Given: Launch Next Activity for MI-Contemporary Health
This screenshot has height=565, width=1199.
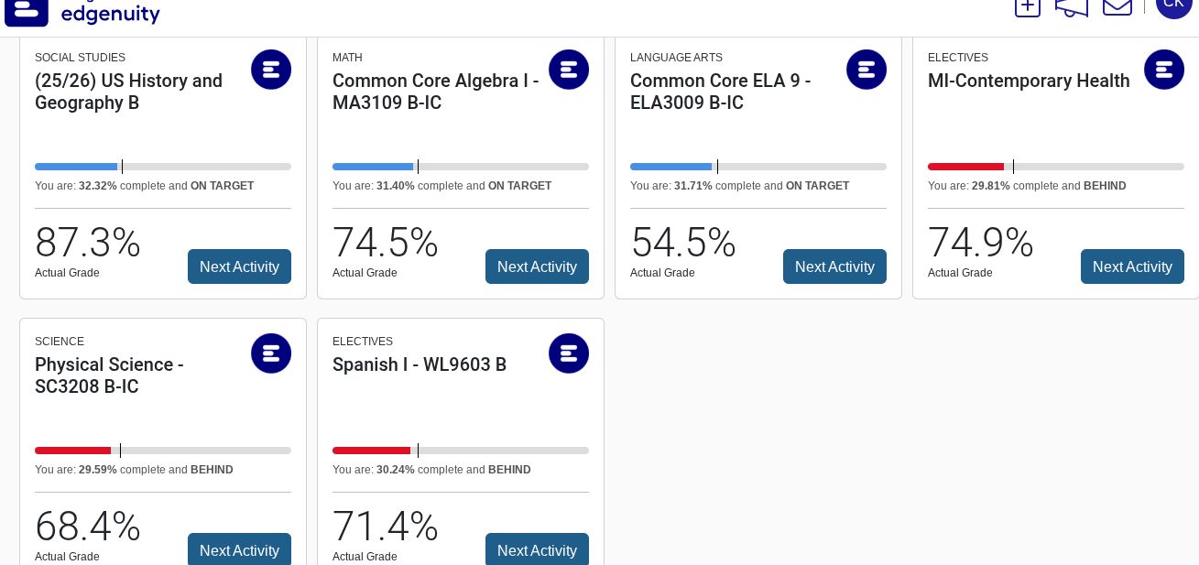Looking at the screenshot, I should [1132, 266].
